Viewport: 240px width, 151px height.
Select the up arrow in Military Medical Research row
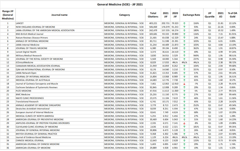click(x=184, y=56)
